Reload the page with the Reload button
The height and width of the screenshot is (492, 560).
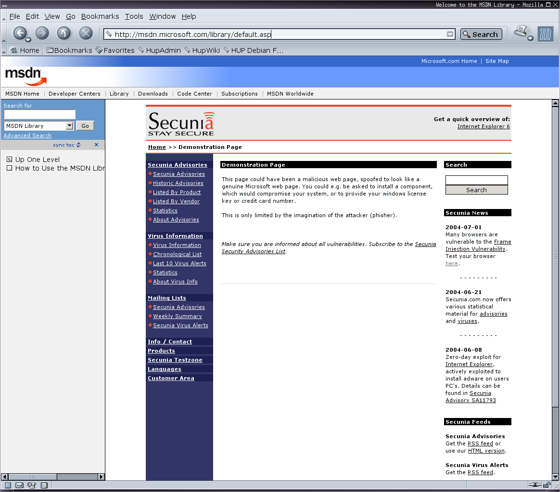(x=64, y=33)
